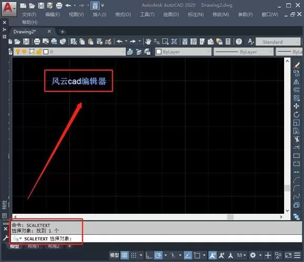Select the Rotate tool in modify toolbar
Image resolution: width=304 pixels, height=262 pixels.
[x=296, y=114]
